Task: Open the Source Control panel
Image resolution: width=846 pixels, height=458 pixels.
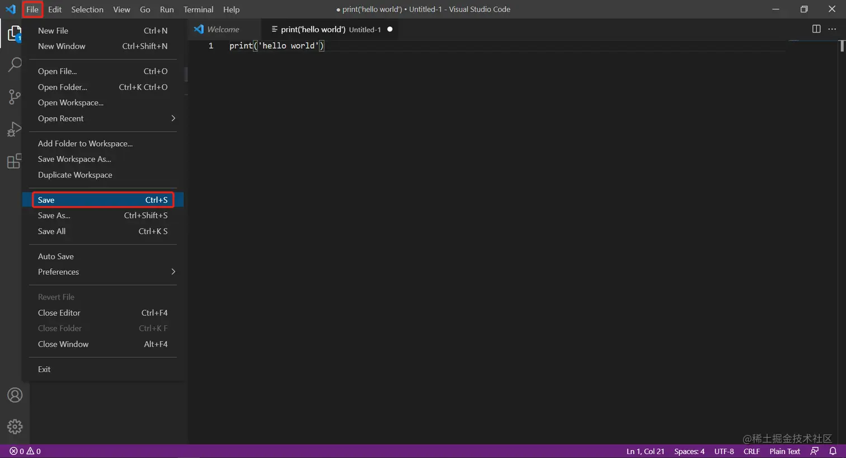Action: tap(15, 96)
